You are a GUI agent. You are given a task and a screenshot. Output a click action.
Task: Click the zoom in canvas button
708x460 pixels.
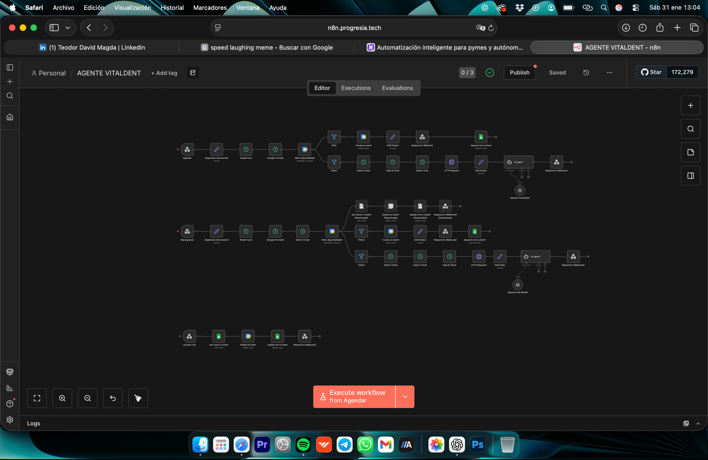click(x=62, y=398)
